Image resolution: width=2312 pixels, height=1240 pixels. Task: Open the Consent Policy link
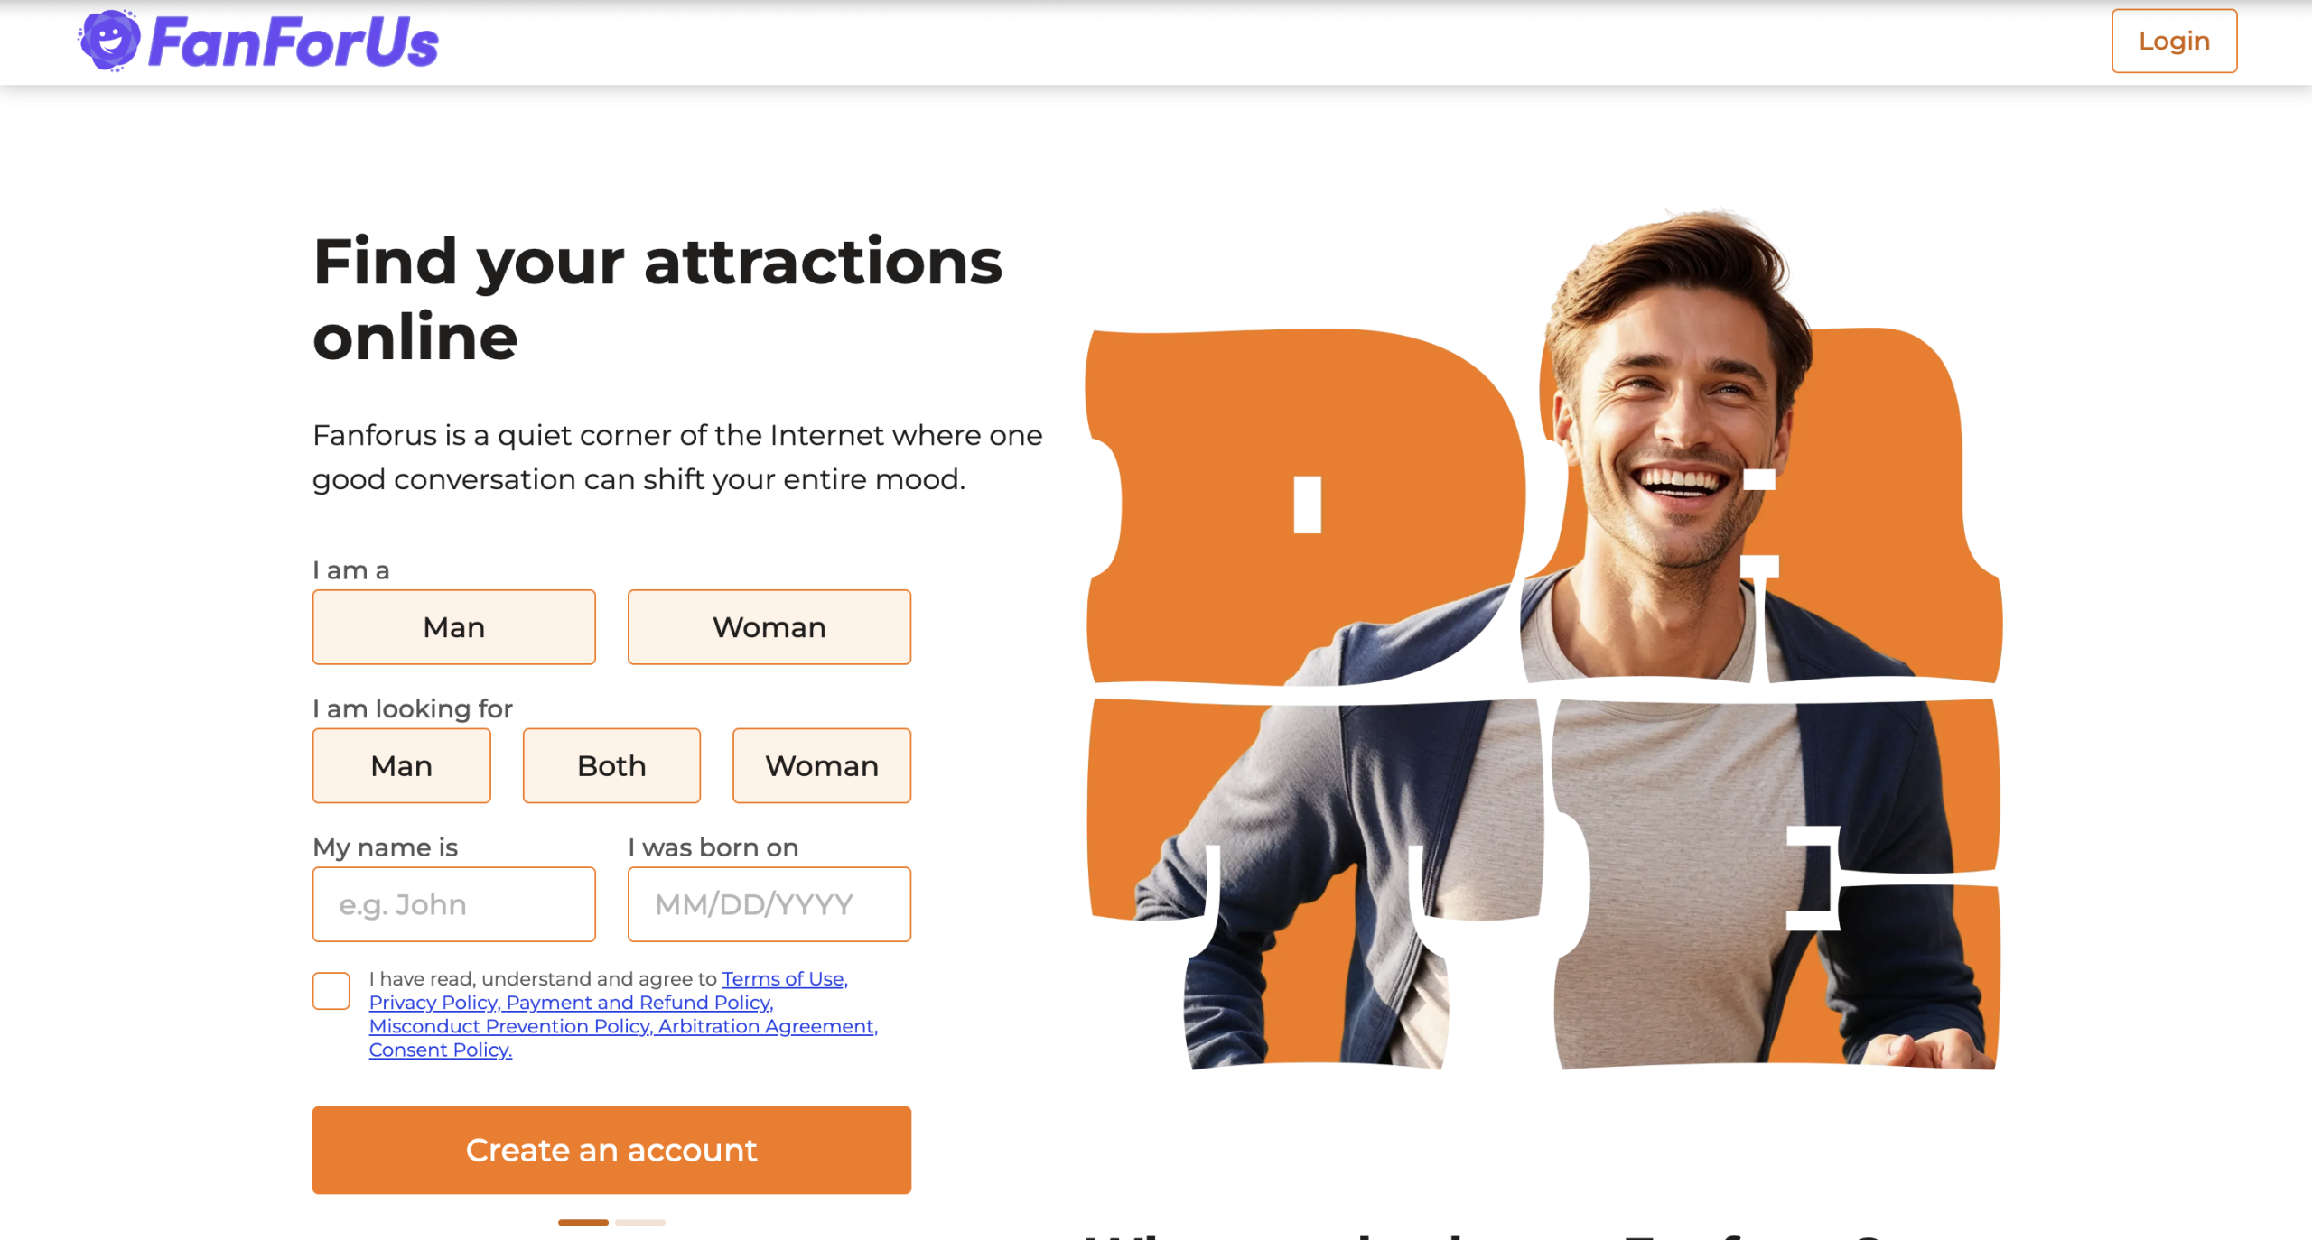(441, 1050)
